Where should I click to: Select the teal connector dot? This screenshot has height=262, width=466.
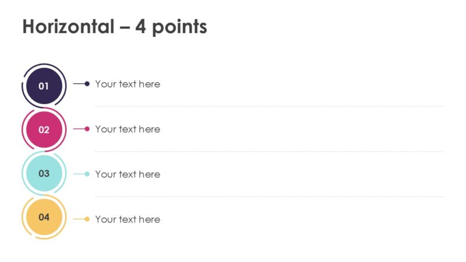pos(87,174)
